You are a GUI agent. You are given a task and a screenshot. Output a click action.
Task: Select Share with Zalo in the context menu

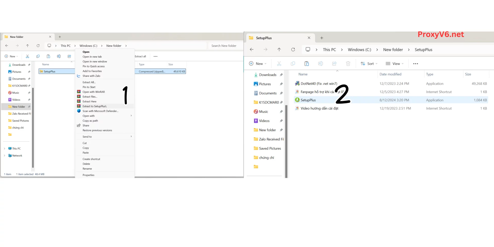[x=105, y=76]
